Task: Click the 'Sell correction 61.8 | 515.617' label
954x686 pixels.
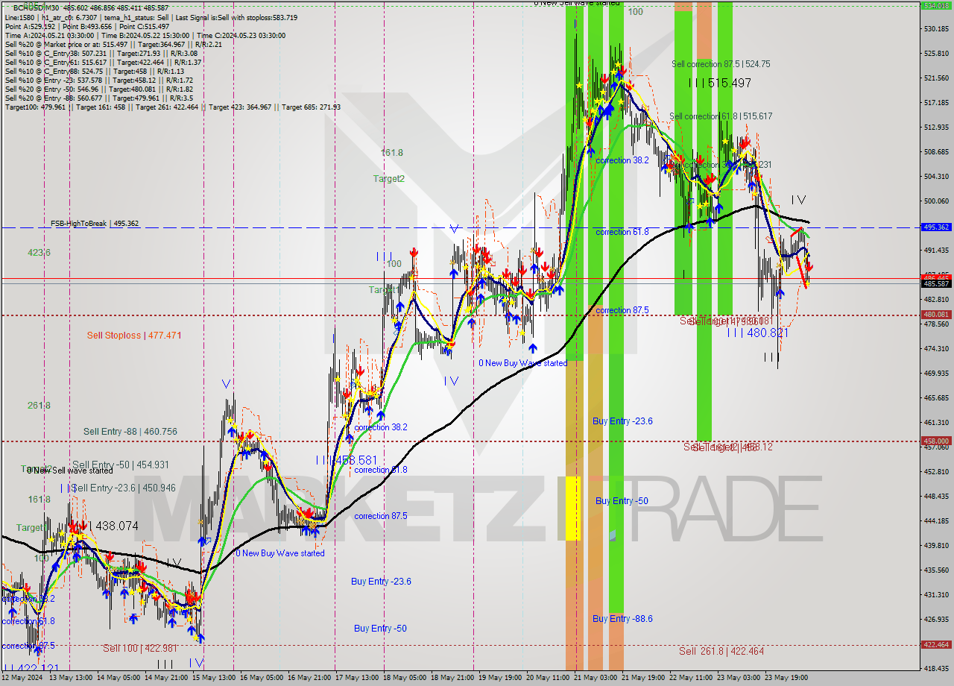Action: point(721,116)
